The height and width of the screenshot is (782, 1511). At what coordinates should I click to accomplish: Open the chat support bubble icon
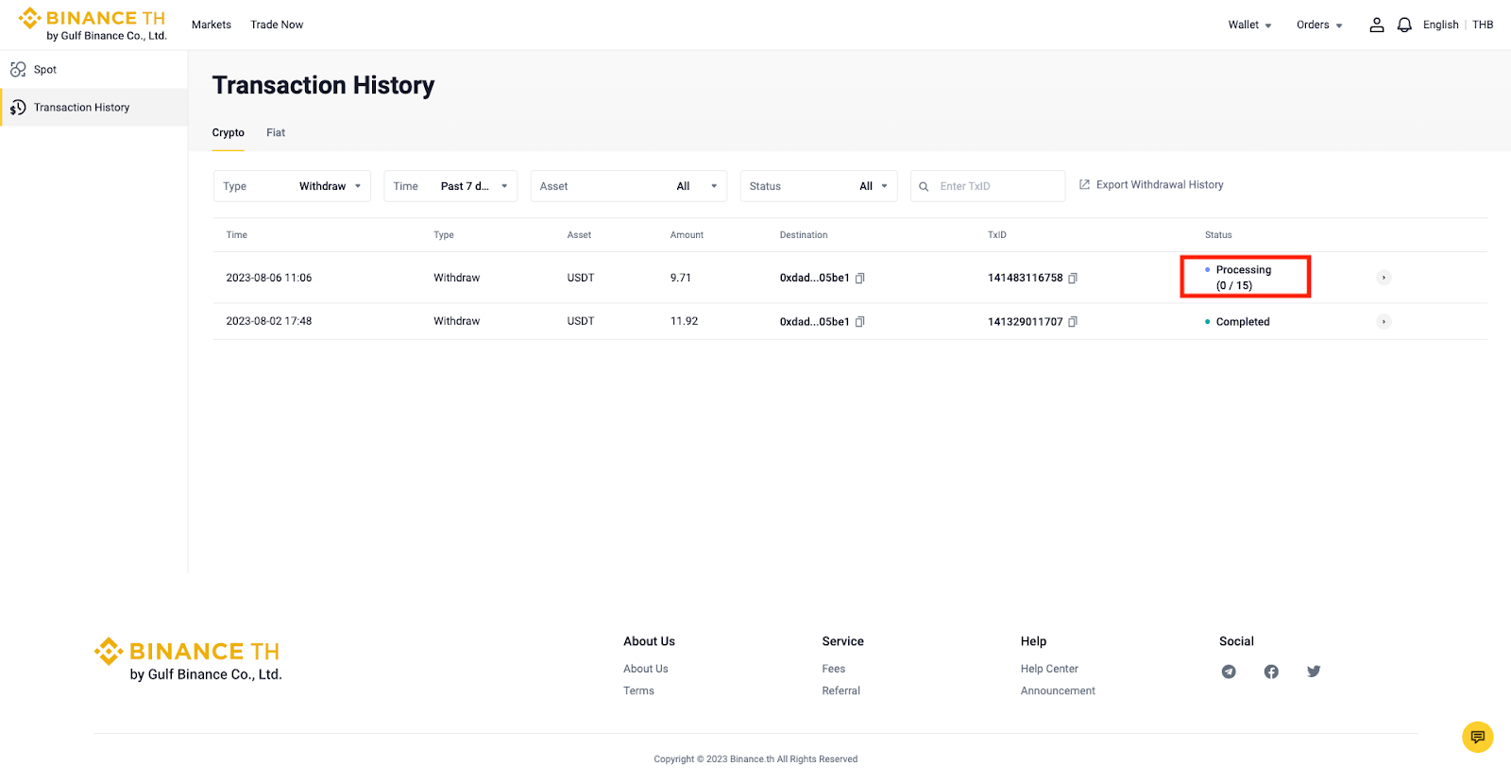coord(1477,737)
